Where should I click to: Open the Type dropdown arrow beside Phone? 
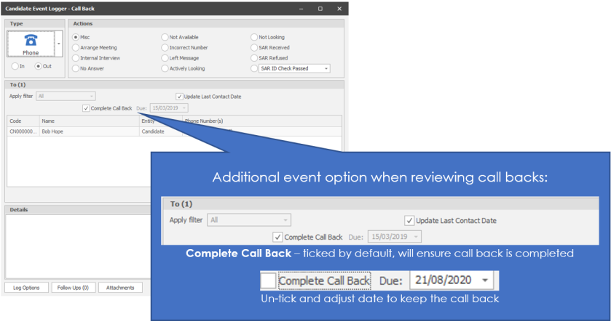[59, 44]
